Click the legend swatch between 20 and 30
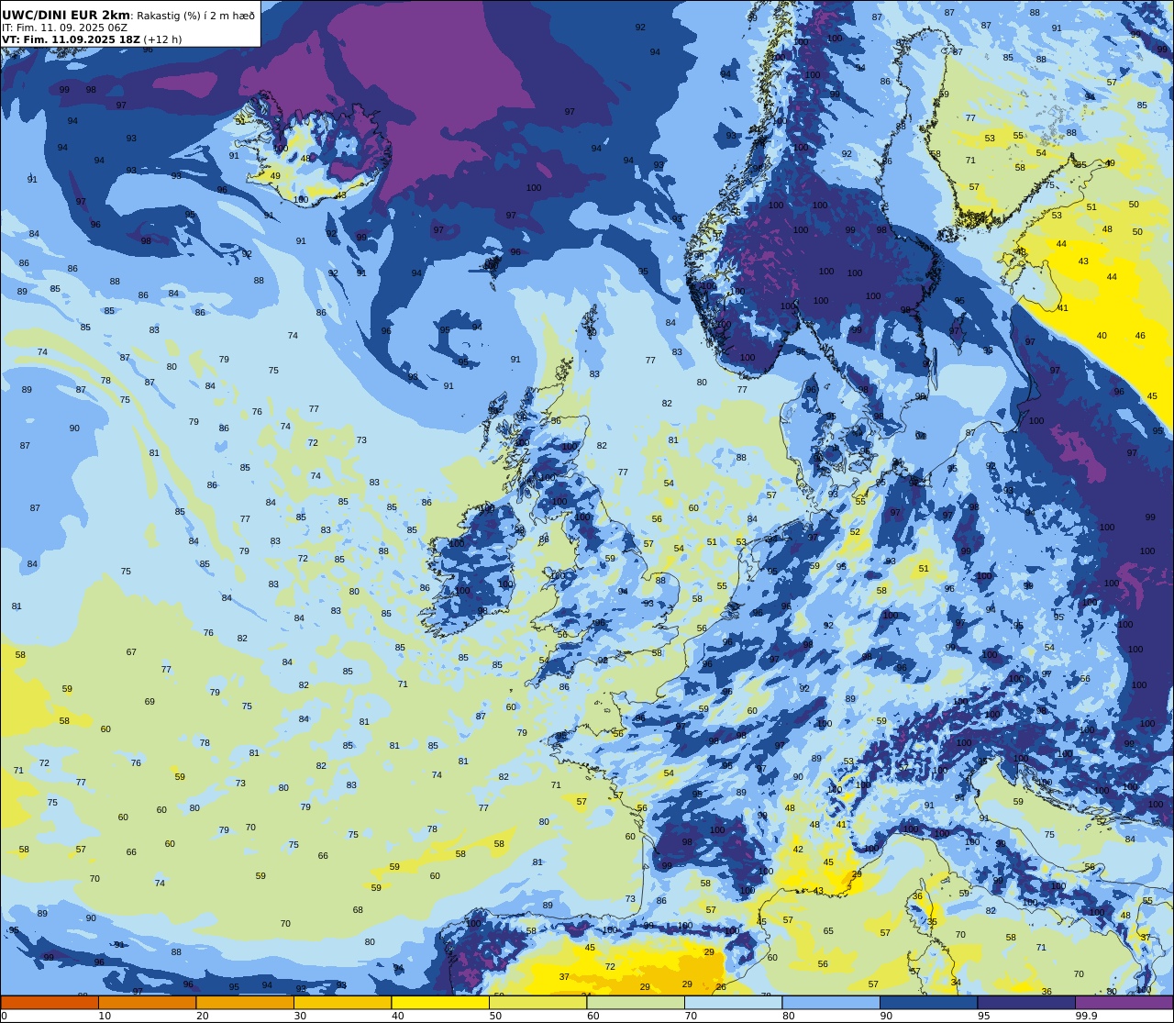Screen dimensions: 1174x1023 245,1002
